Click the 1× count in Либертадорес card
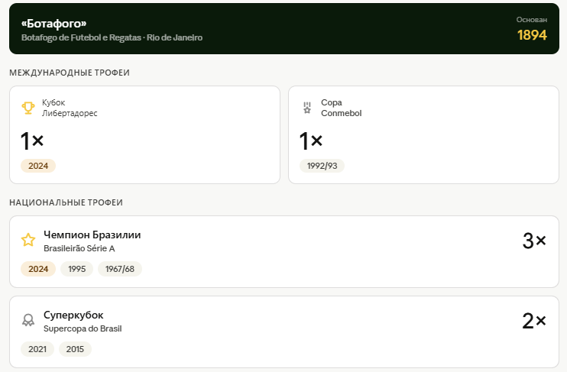 point(32,141)
